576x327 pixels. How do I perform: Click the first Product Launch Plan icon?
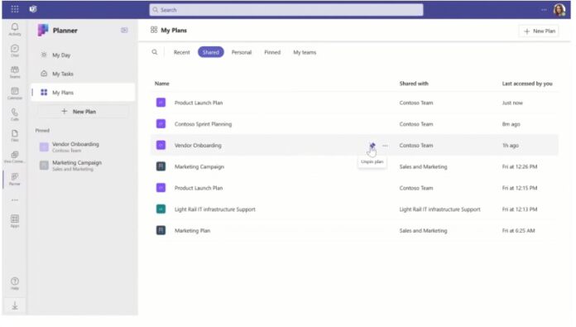click(x=161, y=103)
